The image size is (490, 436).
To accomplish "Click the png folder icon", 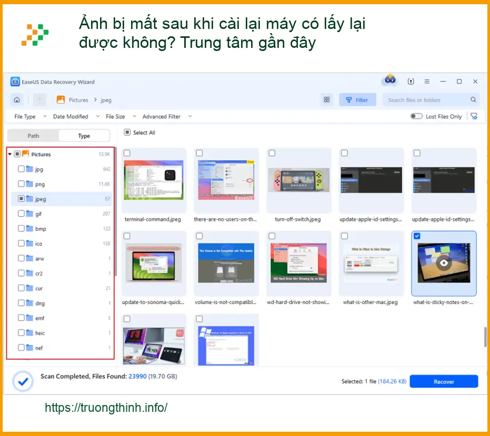I will pos(29,184).
